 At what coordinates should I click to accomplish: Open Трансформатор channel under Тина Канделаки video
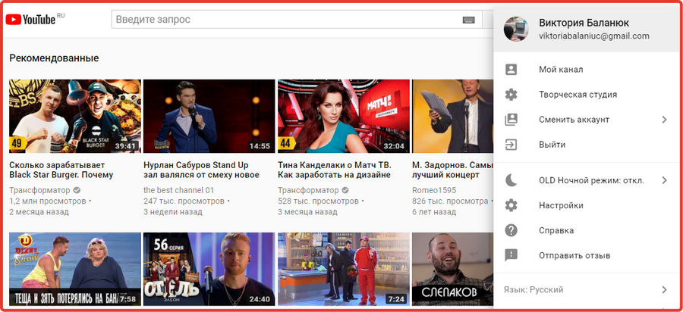308,190
